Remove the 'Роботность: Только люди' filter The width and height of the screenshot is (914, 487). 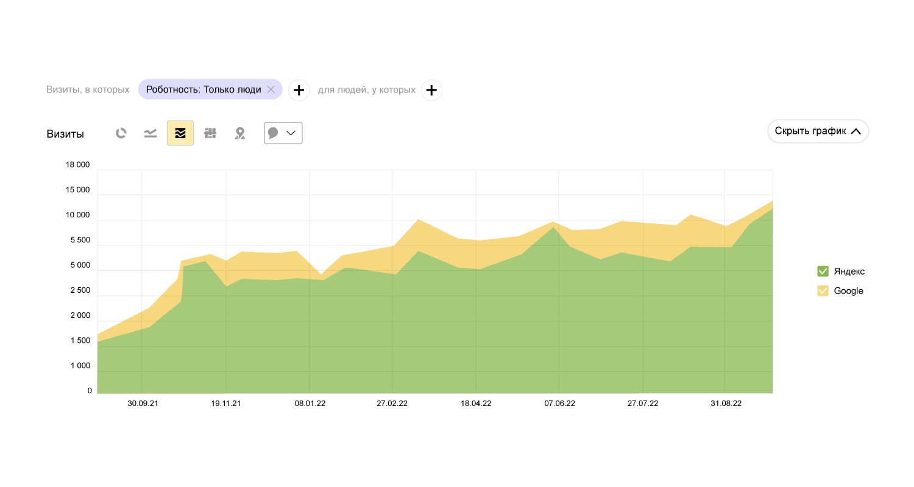(x=271, y=89)
